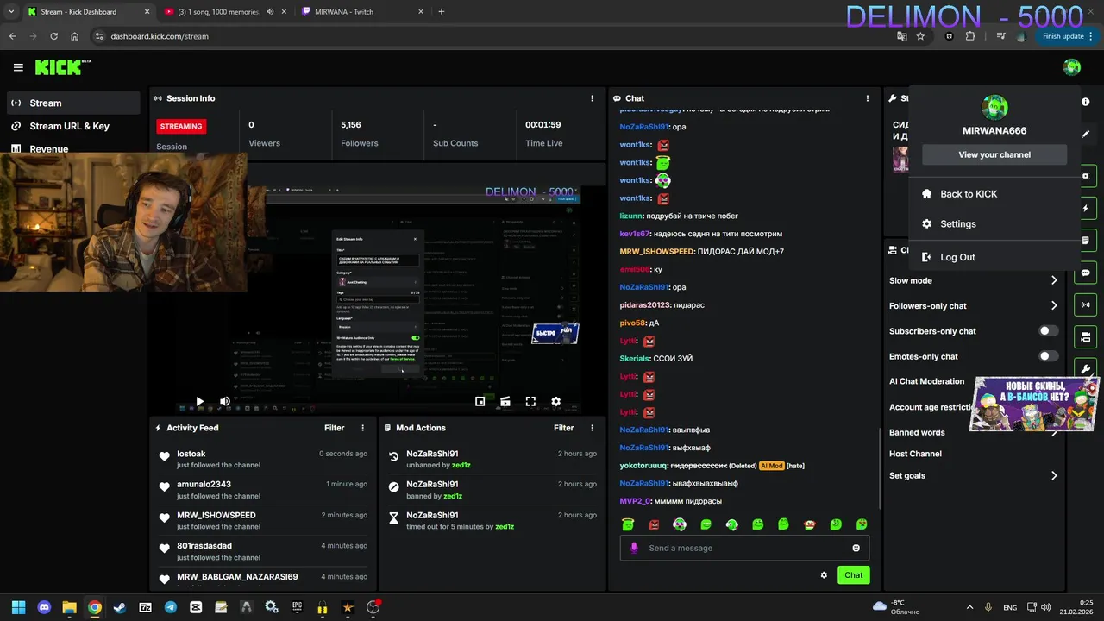Enable mini player on the preview

coord(480,401)
